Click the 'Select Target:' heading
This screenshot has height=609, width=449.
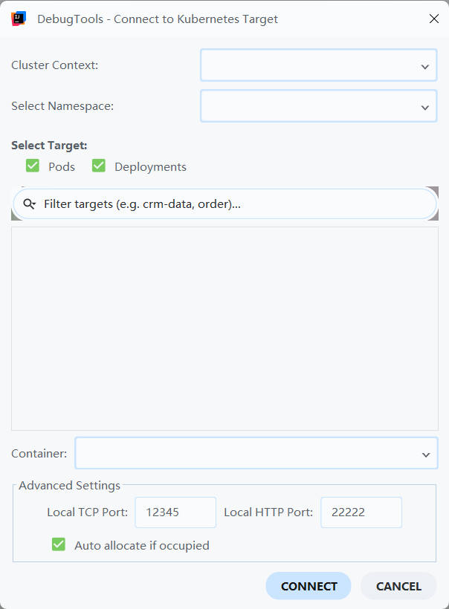tap(49, 146)
